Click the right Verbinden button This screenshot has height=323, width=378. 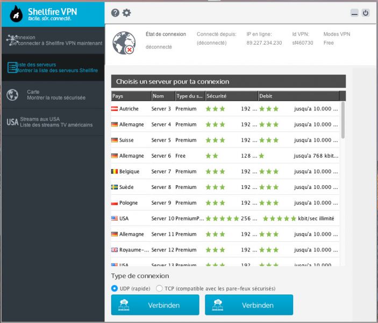click(249, 305)
